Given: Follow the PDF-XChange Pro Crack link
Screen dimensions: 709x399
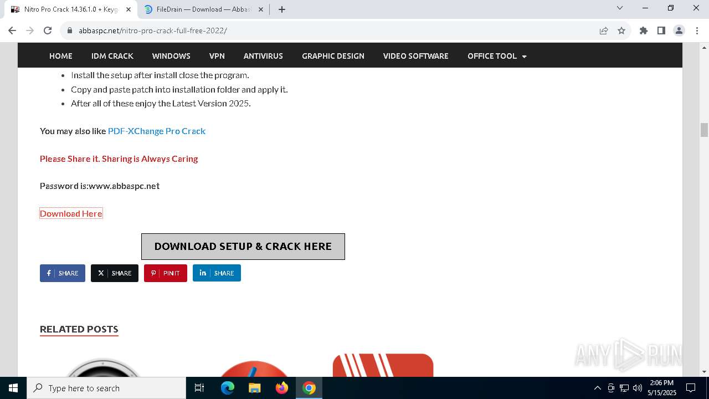Looking at the screenshot, I should click(x=157, y=131).
